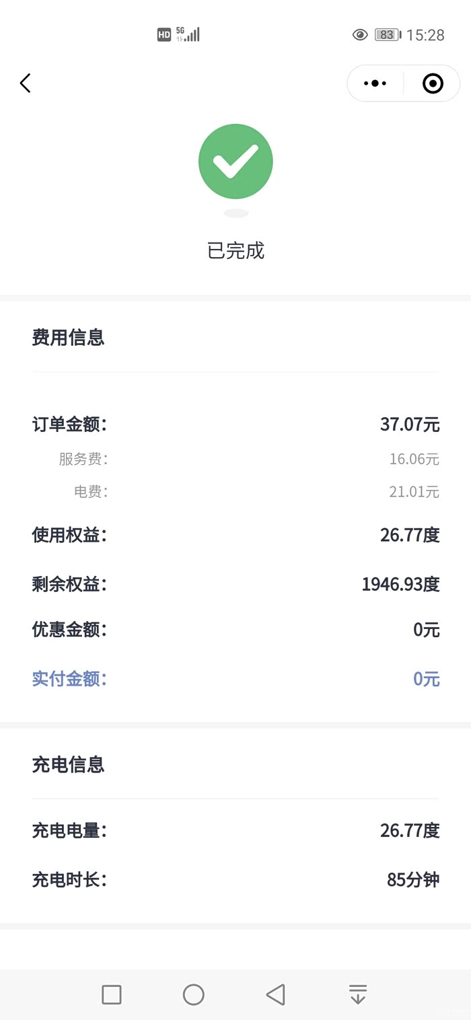Select the 费用信息 section header
This screenshot has width=471, height=1020.
pos(68,337)
